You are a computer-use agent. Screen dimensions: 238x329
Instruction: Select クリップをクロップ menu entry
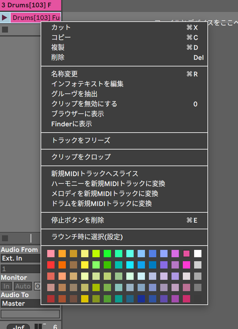pyautogui.click(x=81, y=157)
